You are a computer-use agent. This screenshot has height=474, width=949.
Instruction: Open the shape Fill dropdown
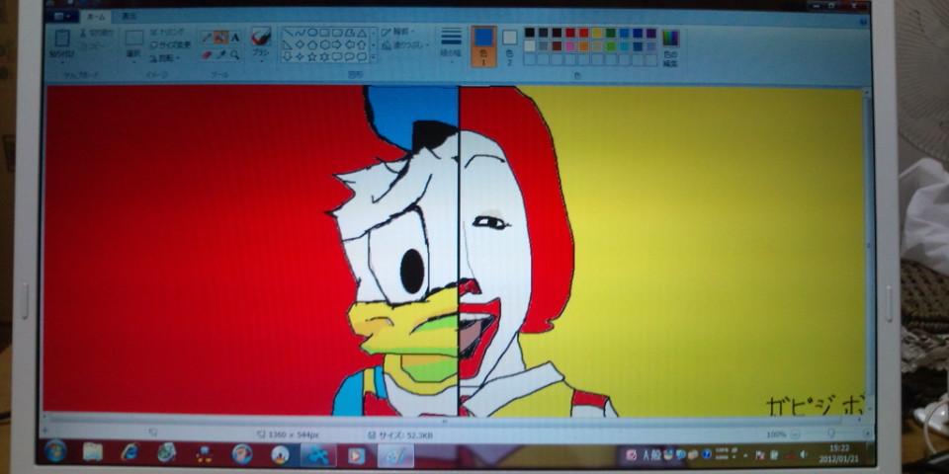[405, 44]
